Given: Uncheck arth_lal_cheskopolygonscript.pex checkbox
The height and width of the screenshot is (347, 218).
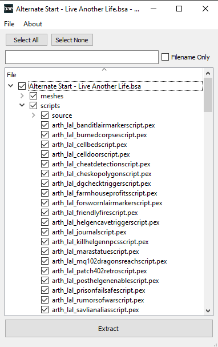Looking at the screenshot, I should tap(45, 174).
